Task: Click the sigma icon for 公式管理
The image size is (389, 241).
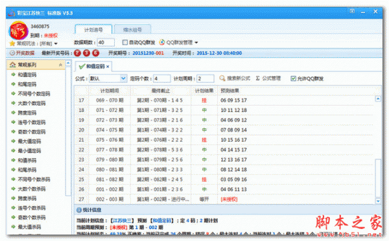Action: point(258,78)
